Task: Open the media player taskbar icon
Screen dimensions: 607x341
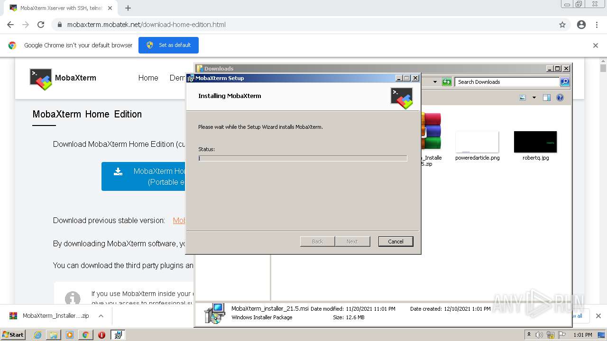Action: point(70,335)
